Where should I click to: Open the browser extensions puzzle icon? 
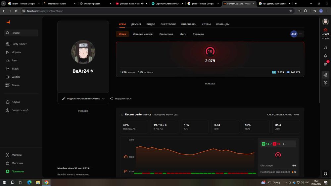tap(306, 11)
